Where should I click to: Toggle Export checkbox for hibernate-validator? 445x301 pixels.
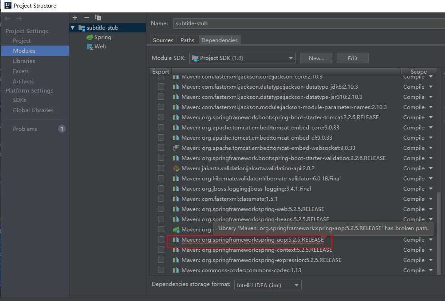[161, 179]
